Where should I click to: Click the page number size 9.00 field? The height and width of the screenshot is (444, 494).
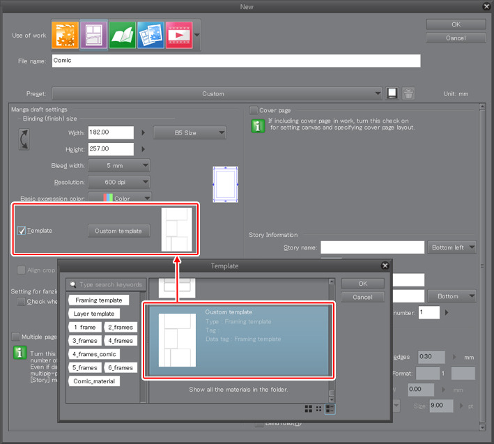click(442, 406)
